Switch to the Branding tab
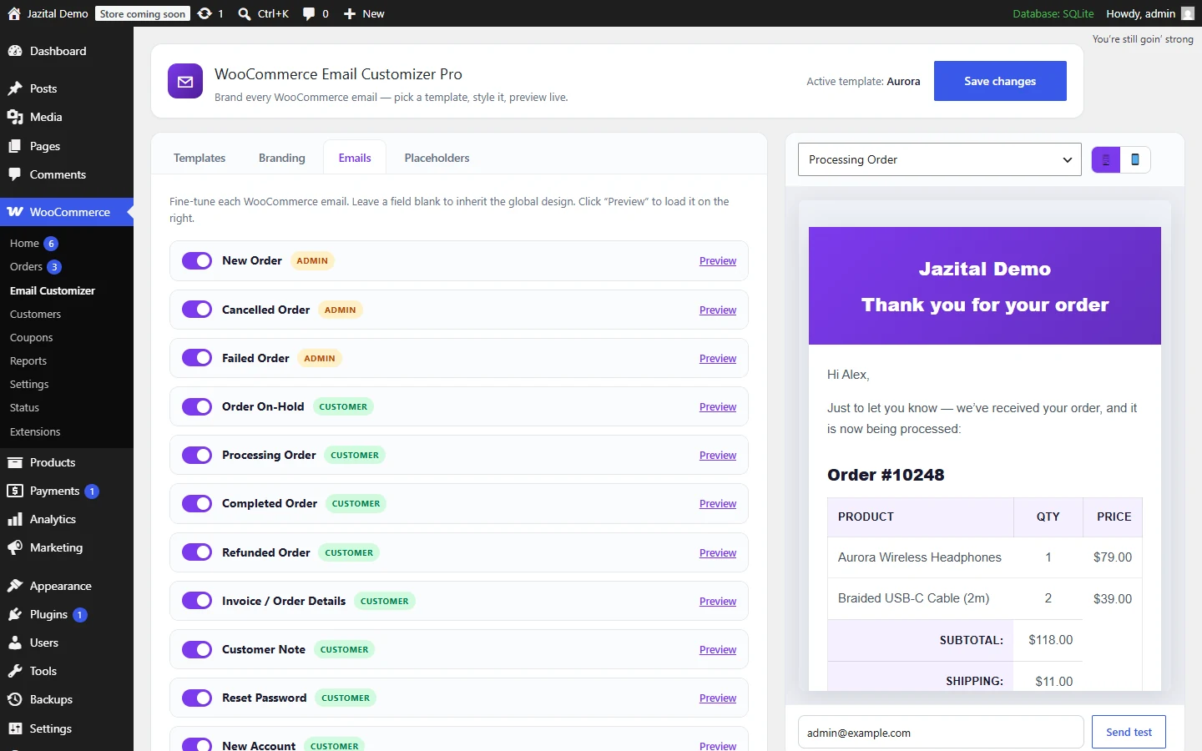 click(282, 158)
